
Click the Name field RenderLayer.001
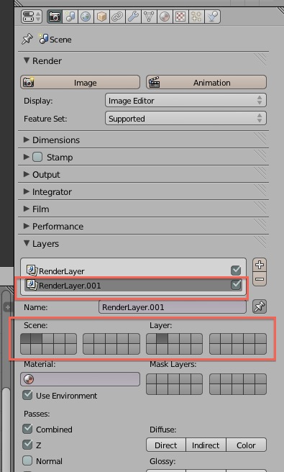click(173, 307)
